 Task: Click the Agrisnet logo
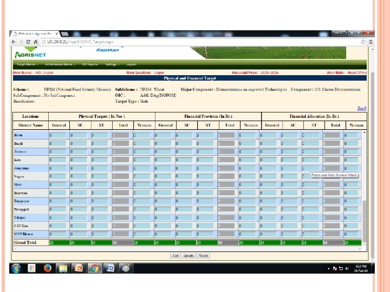(30, 53)
